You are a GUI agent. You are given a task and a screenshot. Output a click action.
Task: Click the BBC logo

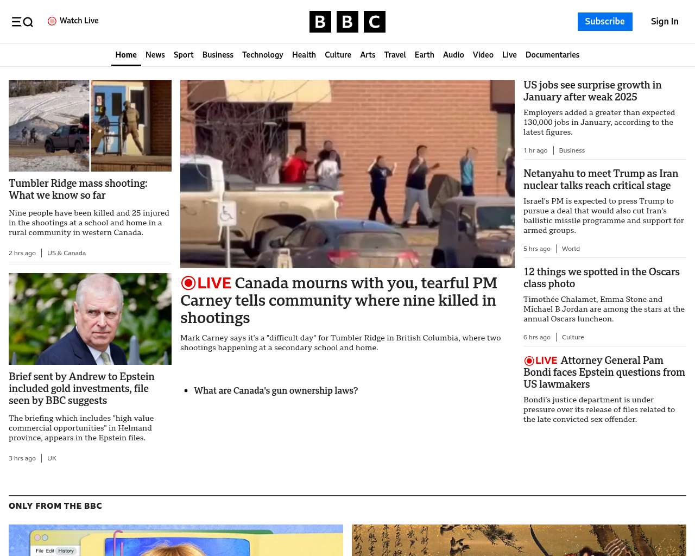pyautogui.click(x=347, y=22)
